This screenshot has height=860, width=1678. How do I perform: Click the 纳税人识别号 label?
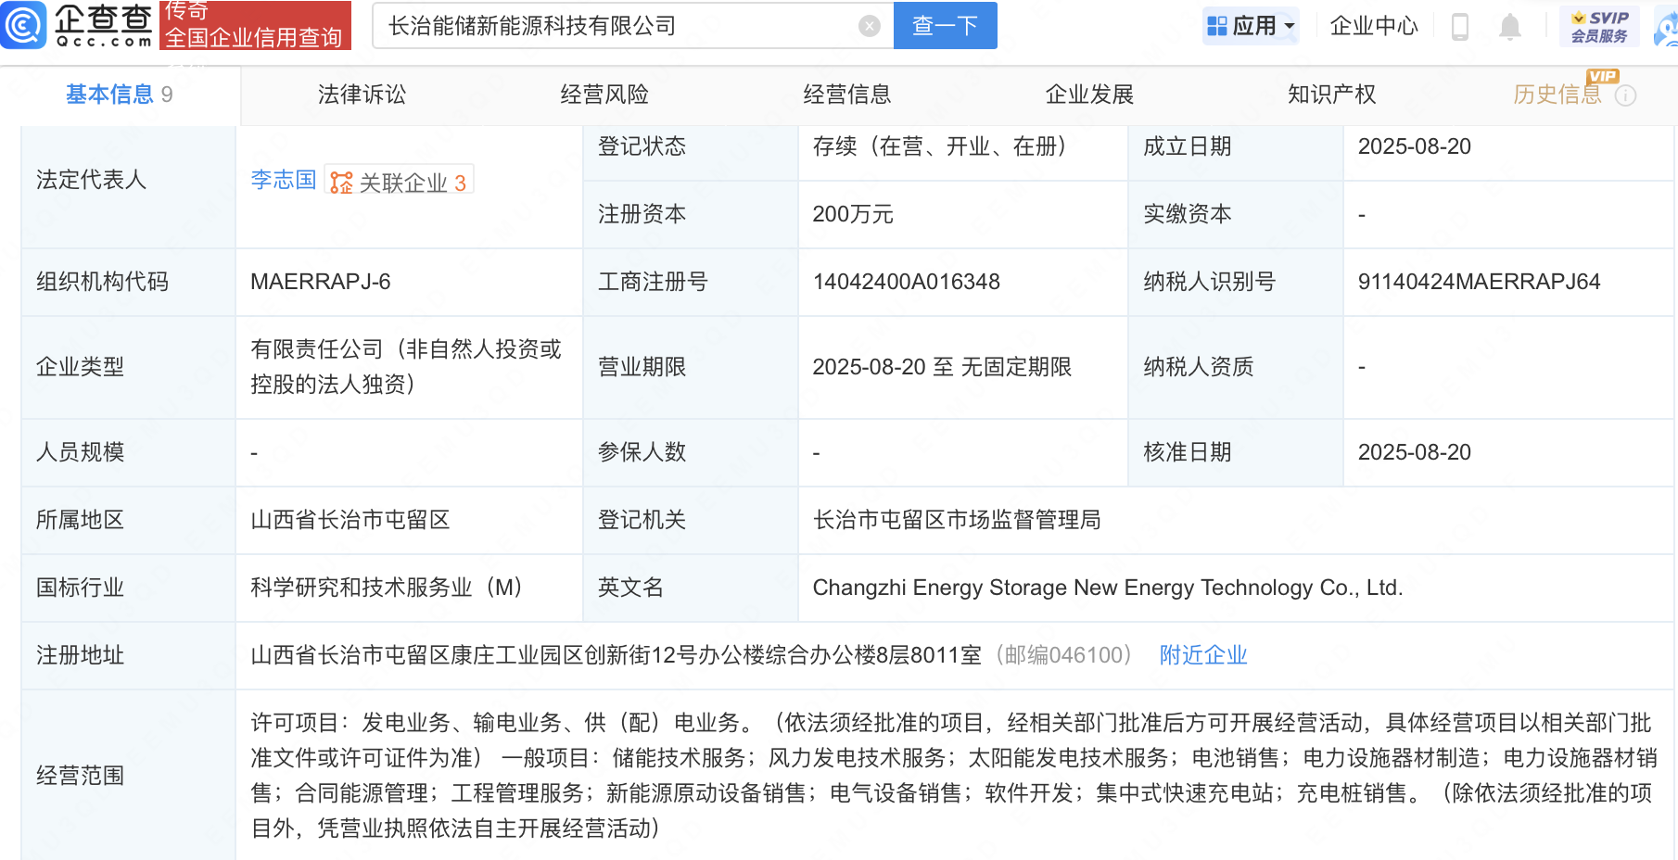click(1209, 282)
